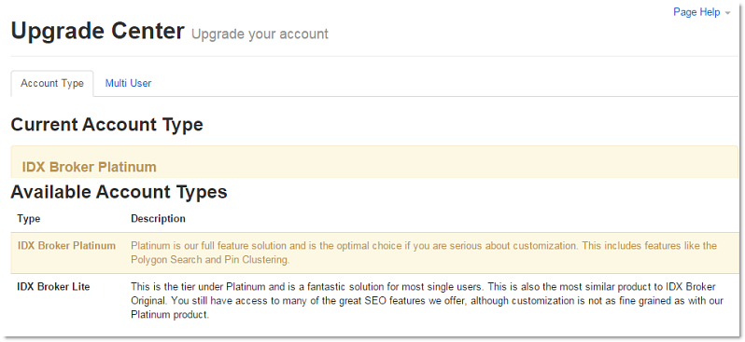
Task: Click the Upgrade your account subtitle
Action: coord(260,34)
